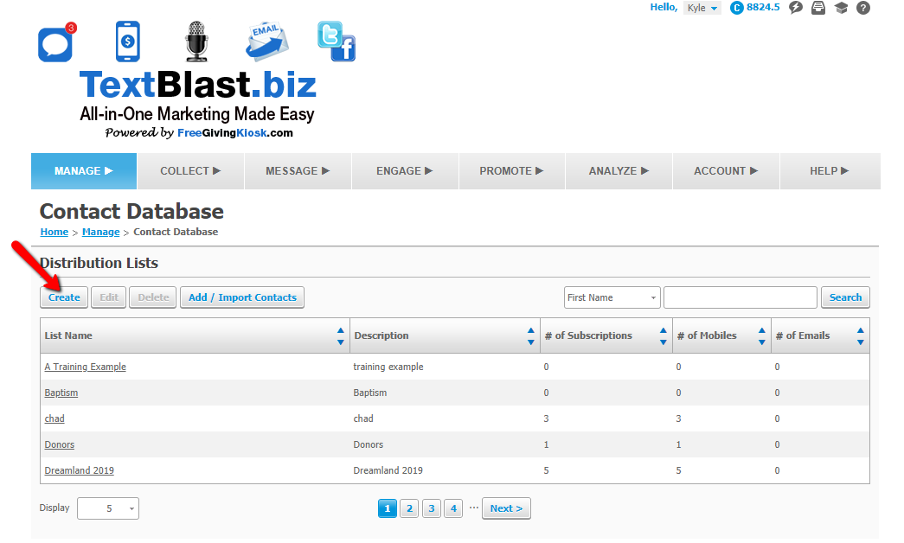This screenshot has height=543, width=904.
Task: Sort by List Name column arrows
Action: [340, 336]
